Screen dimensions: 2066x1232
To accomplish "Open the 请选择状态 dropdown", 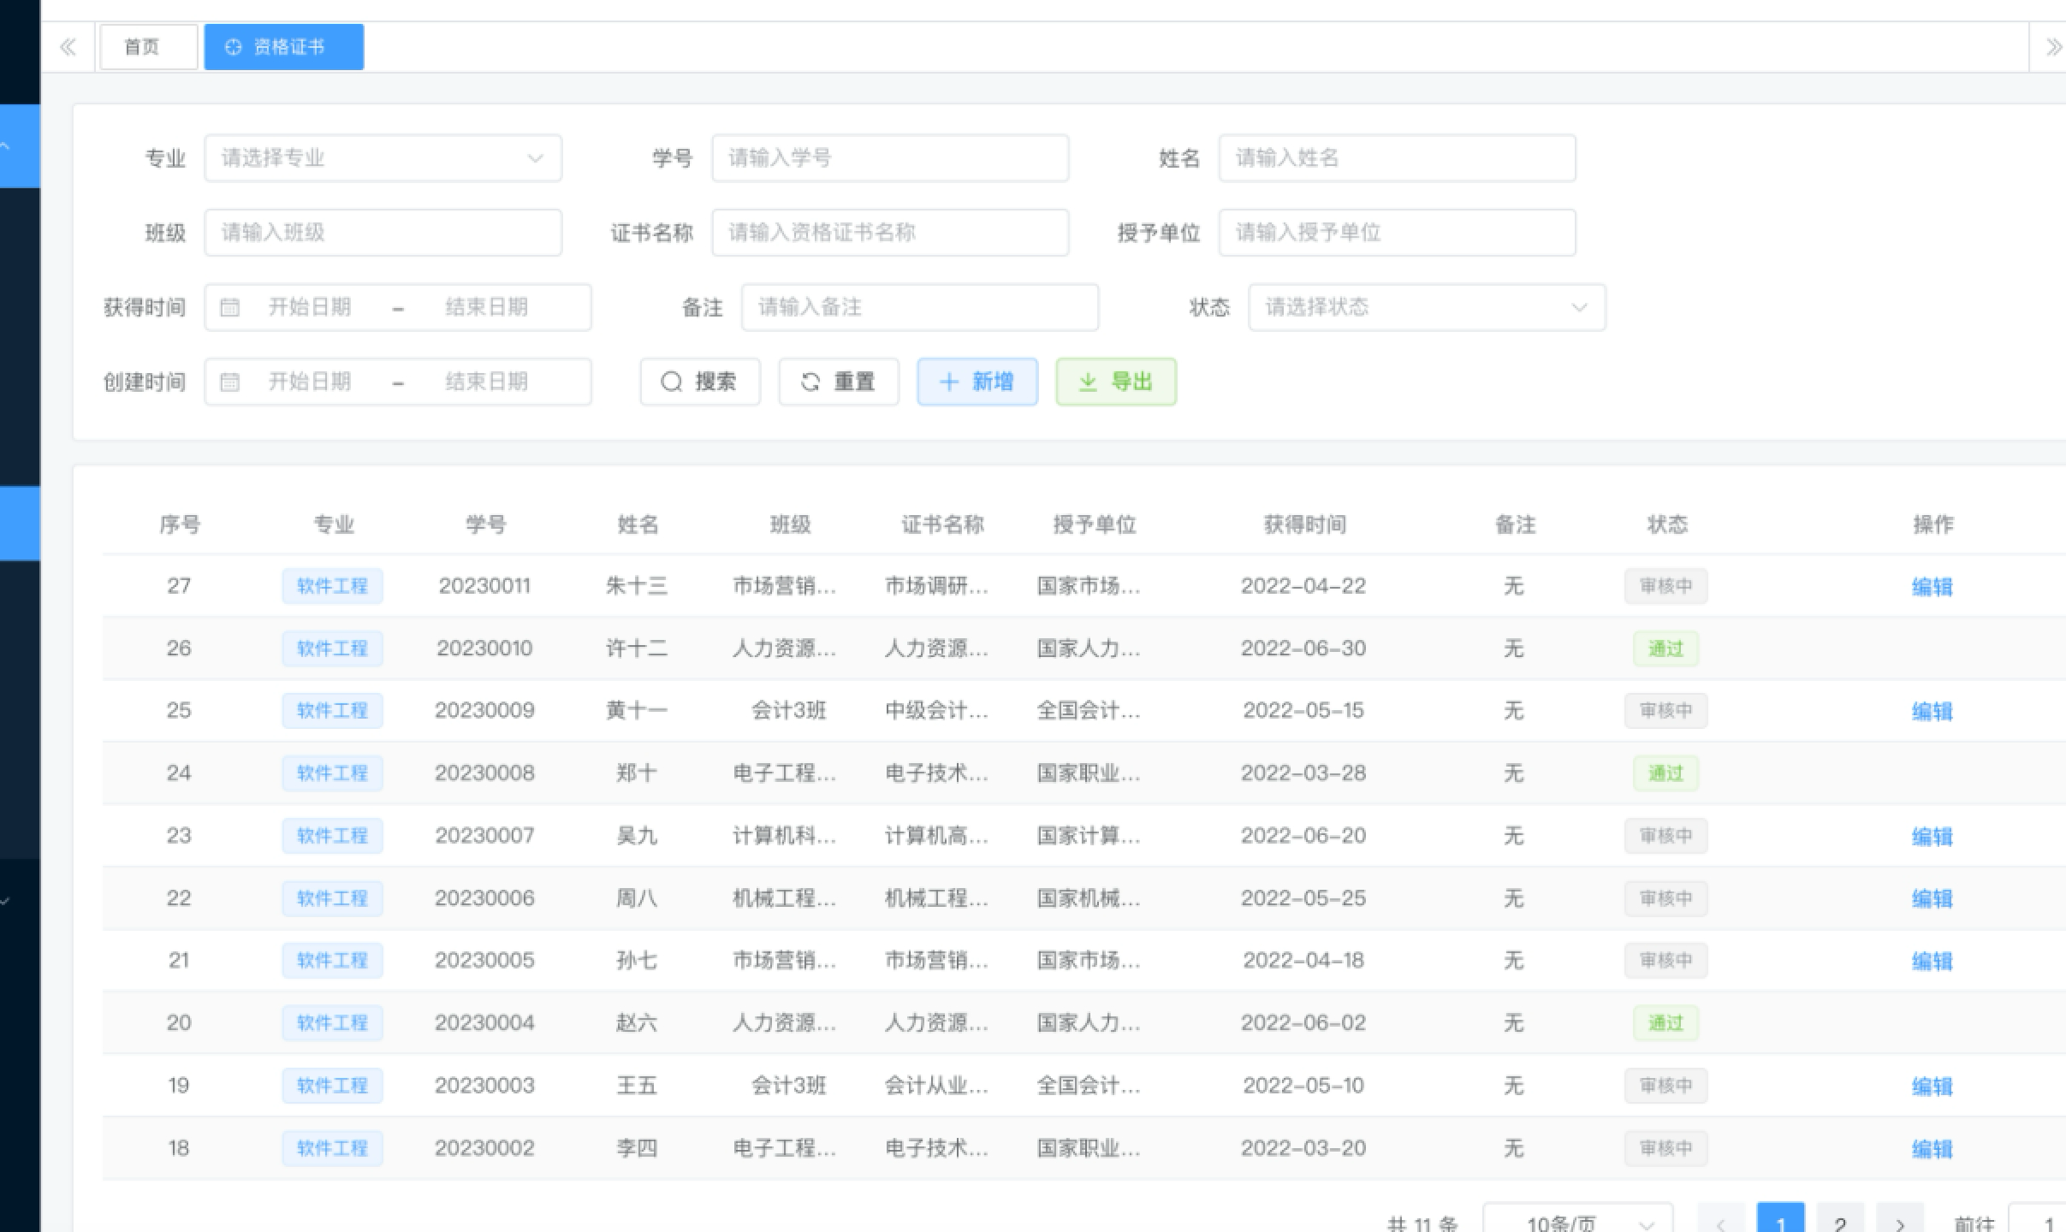I will (x=1427, y=307).
